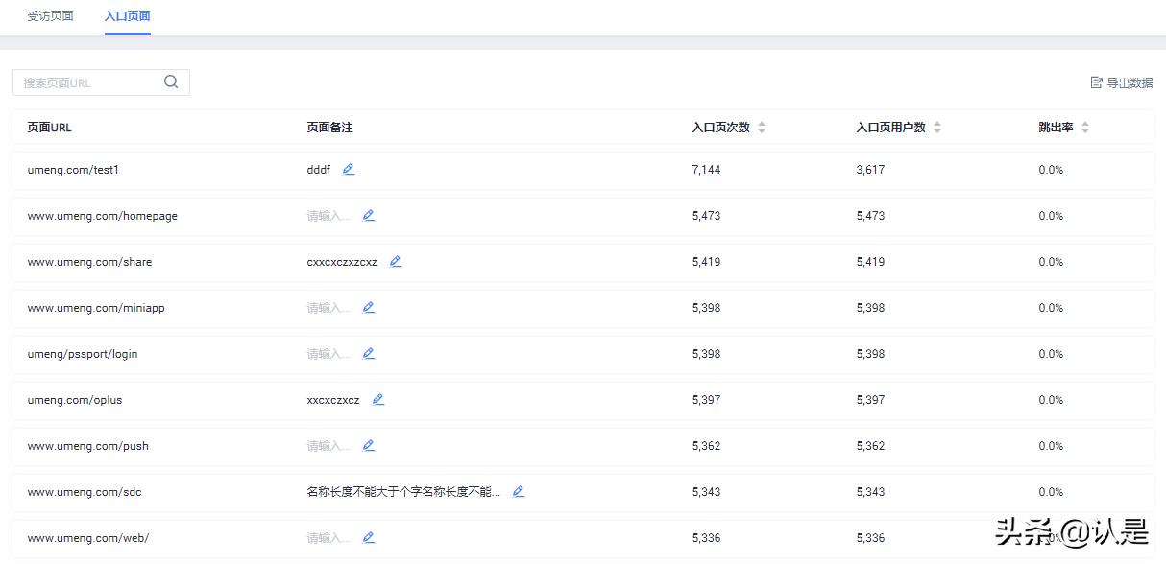The width and height of the screenshot is (1166, 564).
Task: Edit the note beside www.umeng.com/web/
Action: coord(369,538)
